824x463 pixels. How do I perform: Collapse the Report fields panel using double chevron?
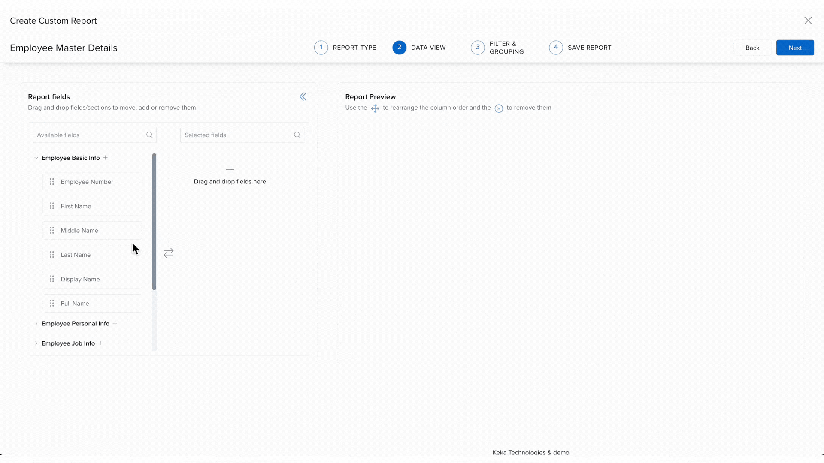pyautogui.click(x=303, y=97)
